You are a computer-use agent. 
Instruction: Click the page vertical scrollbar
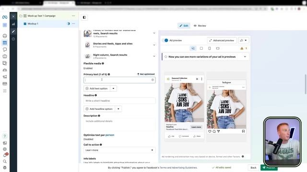coord(305,84)
